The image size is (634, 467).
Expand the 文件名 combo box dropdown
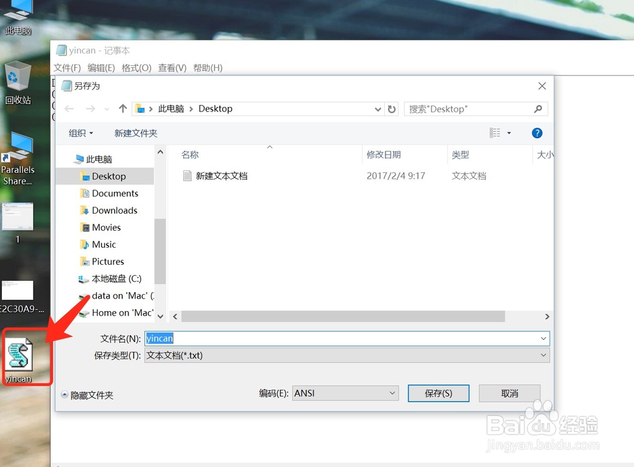(542, 338)
